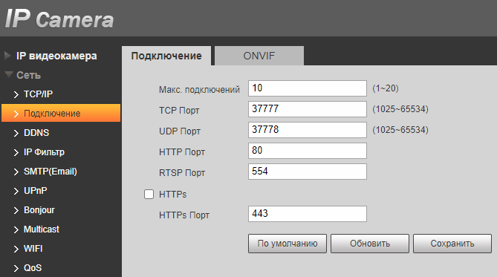Go to SMTP(Email) settings
This screenshot has width=497, height=277.
coord(51,171)
